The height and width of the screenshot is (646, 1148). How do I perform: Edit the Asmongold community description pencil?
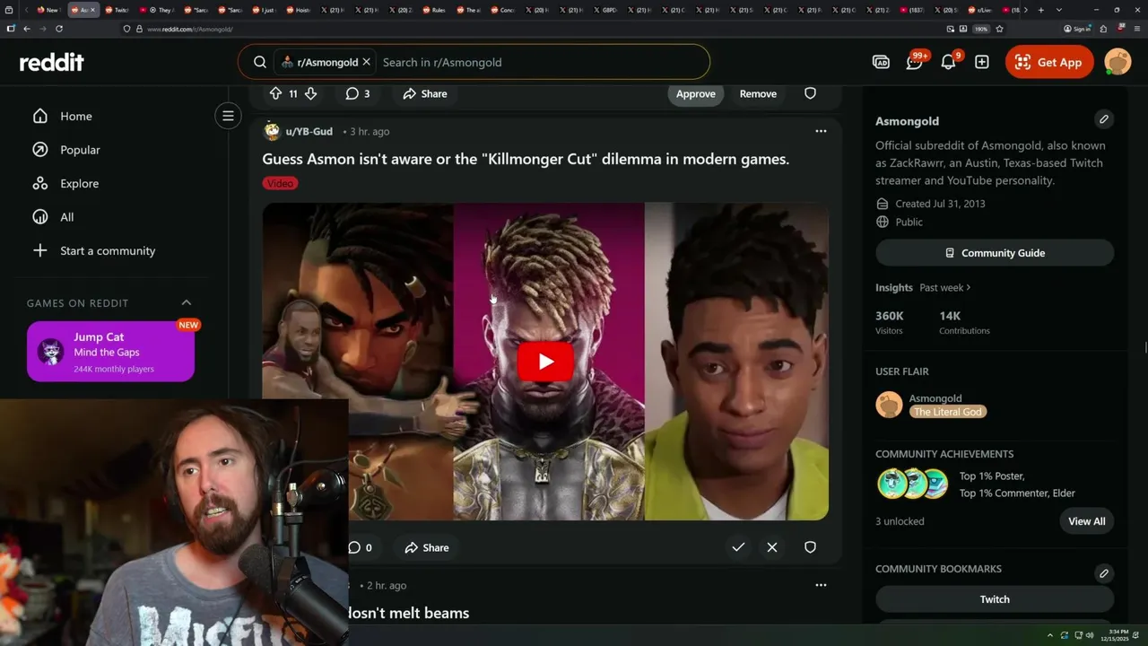click(1104, 118)
